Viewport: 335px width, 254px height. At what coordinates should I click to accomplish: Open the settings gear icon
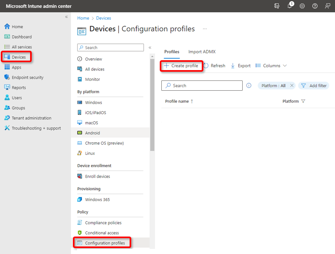click(x=302, y=6)
